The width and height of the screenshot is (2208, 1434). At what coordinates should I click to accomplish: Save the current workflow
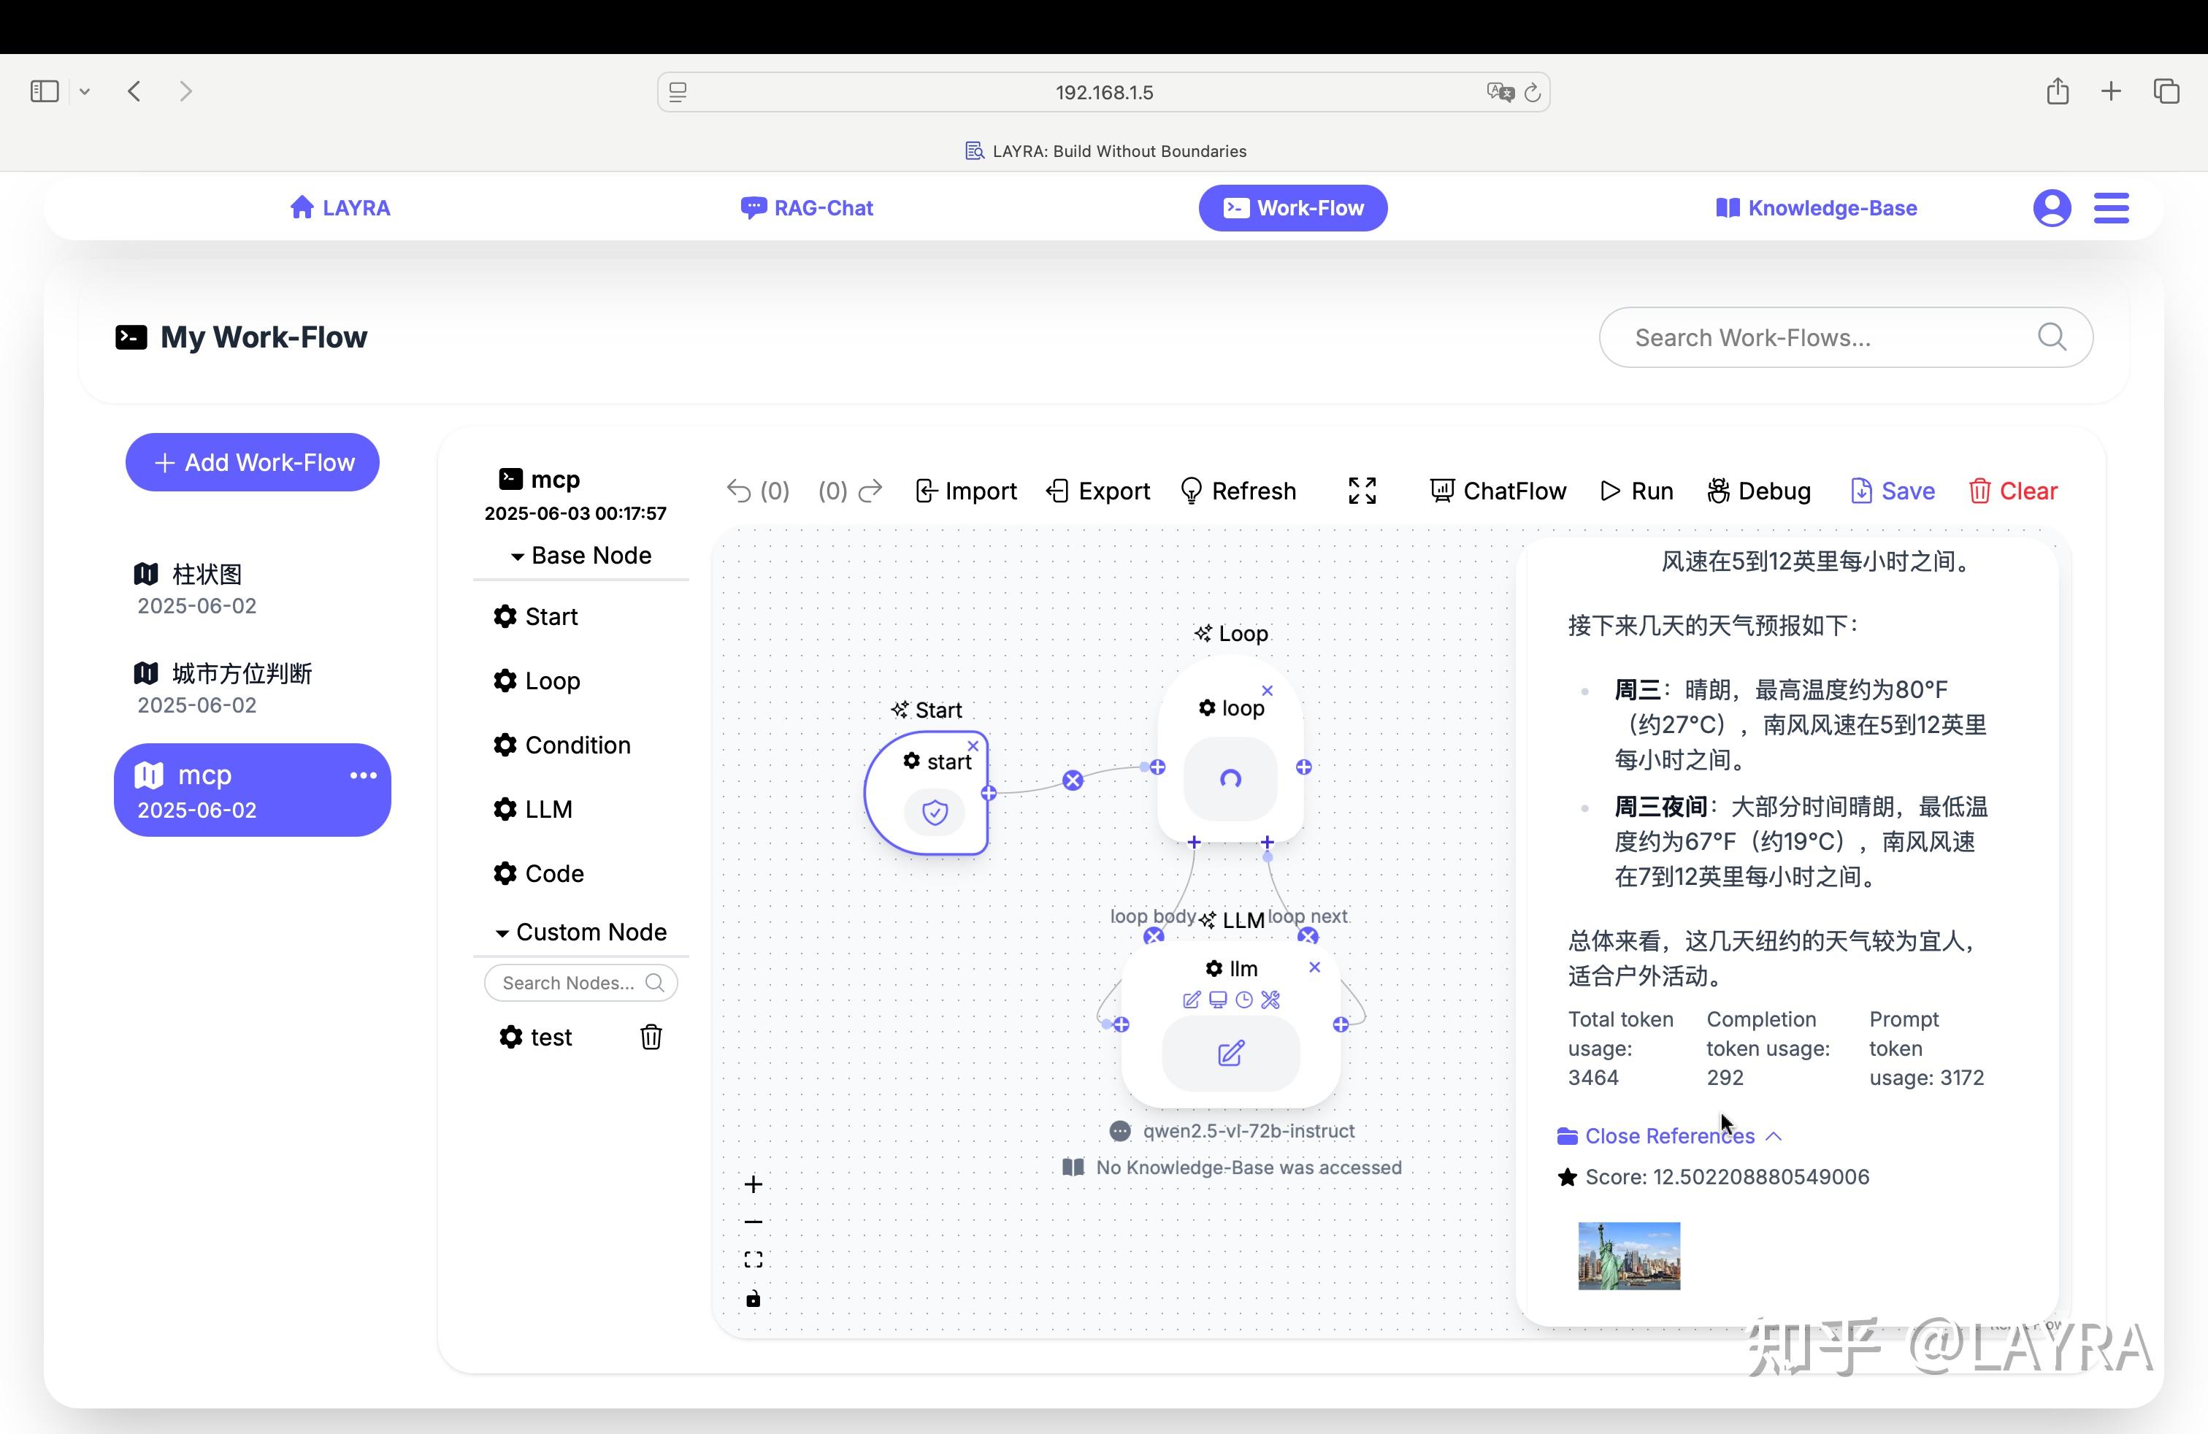point(1893,491)
